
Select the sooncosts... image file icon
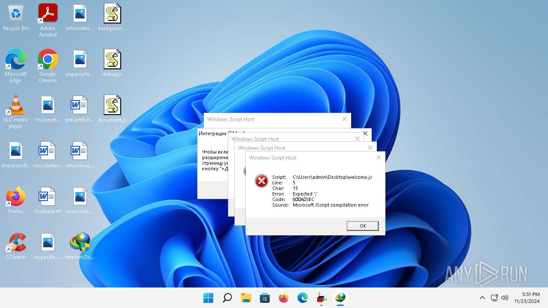click(80, 201)
